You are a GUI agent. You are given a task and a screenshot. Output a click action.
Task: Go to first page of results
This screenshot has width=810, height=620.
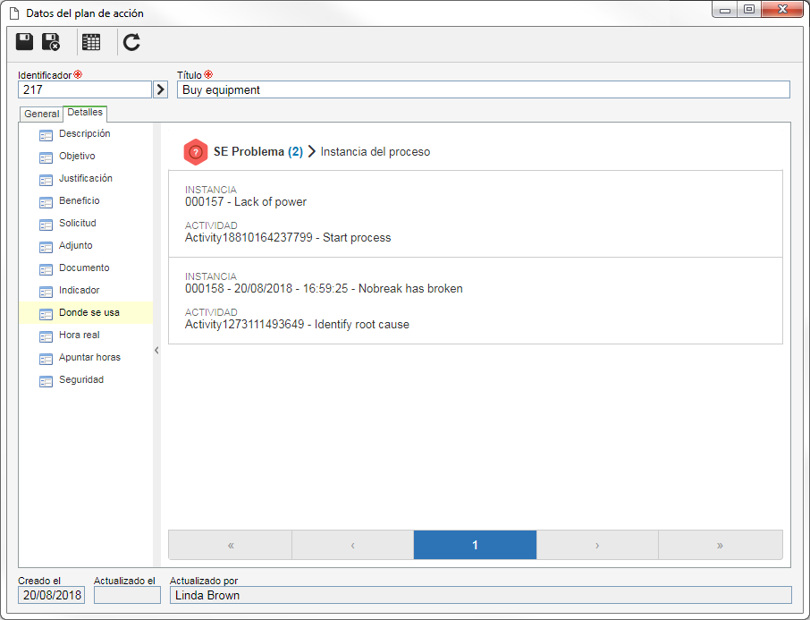(x=231, y=545)
